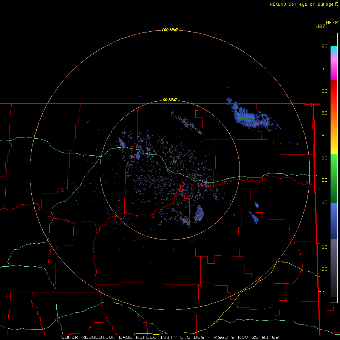Click the 40 value on the dBZ scale
This screenshot has width=340, height=340.
point(325,135)
